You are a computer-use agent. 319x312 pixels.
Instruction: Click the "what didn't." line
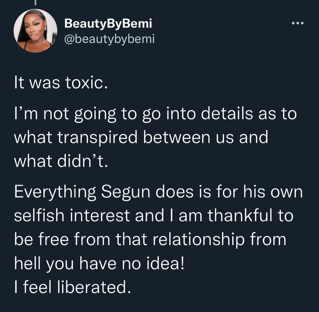(x=61, y=161)
